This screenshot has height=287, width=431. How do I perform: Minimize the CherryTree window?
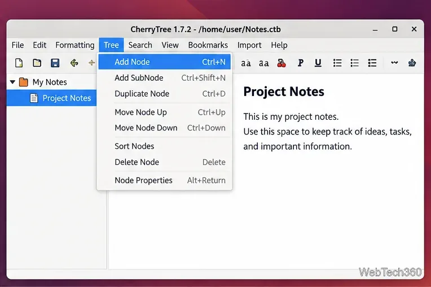click(375, 29)
